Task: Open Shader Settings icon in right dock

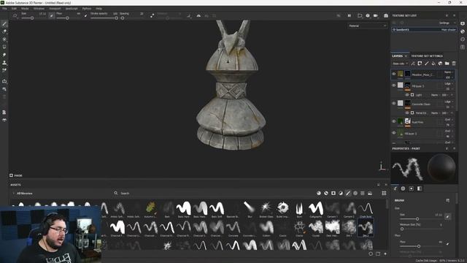Action: [x=463, y=31]
